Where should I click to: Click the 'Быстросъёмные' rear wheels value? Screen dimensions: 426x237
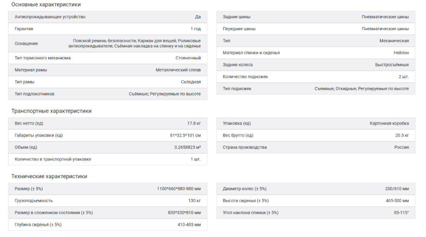click(x=392, y=65)
